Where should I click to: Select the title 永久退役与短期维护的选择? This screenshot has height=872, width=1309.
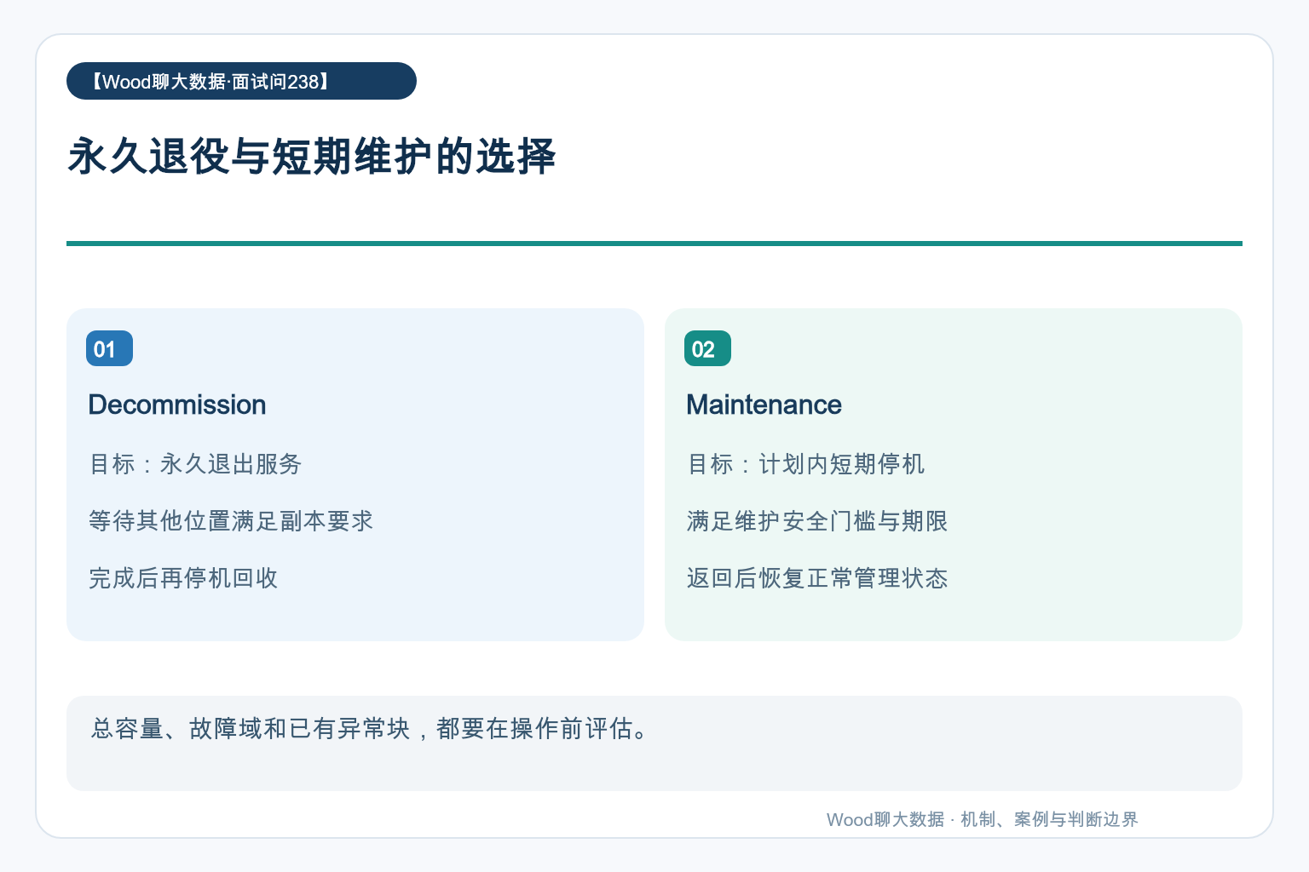pyautogui.click(x=312, y=157)
